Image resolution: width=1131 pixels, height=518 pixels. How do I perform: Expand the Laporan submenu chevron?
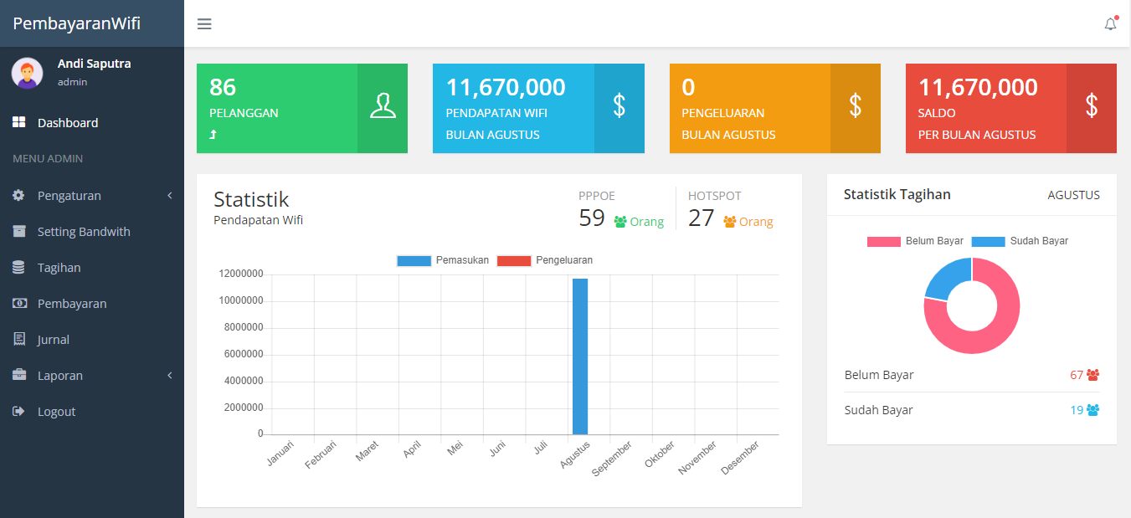pos(170,376)
